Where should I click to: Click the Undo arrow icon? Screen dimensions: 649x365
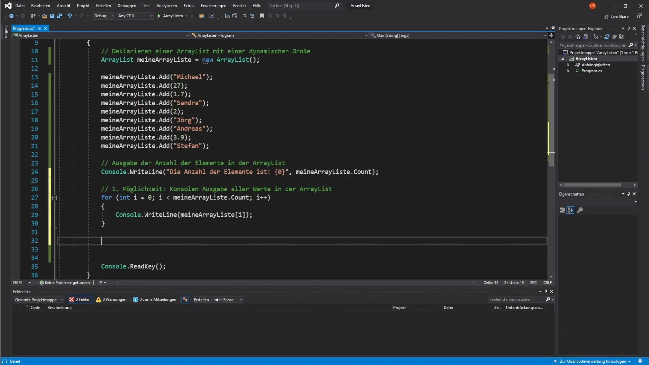click(x=69, y=16)
